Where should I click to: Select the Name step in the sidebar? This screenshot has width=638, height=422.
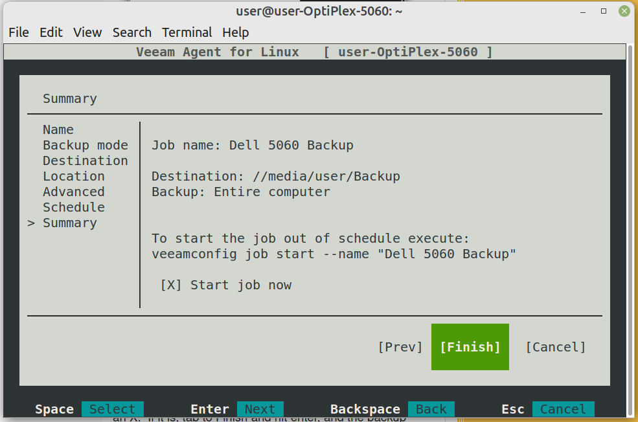click(x=58, y=129)
